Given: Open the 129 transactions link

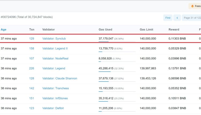Looking at the screenshot, I should click(x=32, y=39).
